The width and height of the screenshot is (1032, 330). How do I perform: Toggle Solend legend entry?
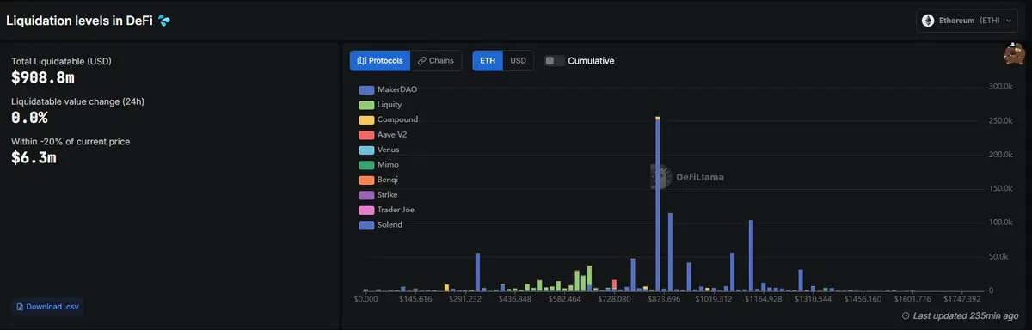pyautogui.click(x=380, y=224)
